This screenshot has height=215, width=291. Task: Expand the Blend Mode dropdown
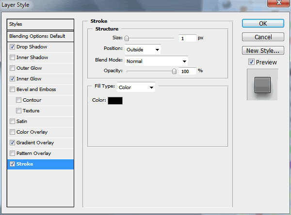click(156, 61)
